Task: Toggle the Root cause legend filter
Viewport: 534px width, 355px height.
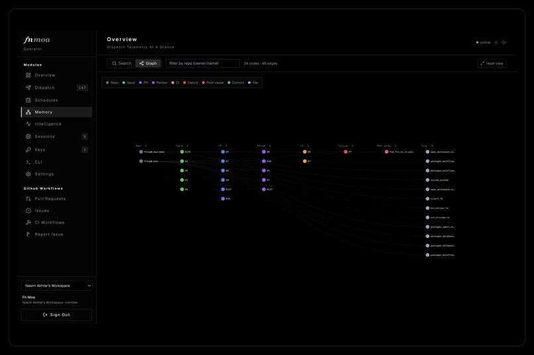Action: 213,83
